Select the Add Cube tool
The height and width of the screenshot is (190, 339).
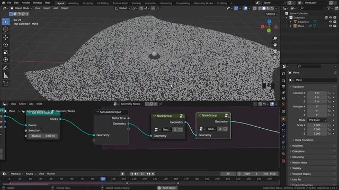pos(6,84)
